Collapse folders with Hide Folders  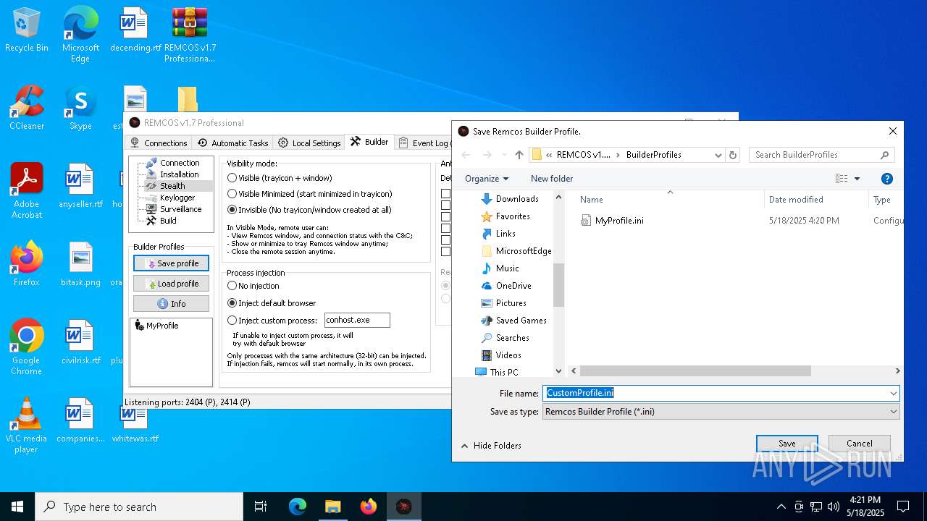pos(490,446)
